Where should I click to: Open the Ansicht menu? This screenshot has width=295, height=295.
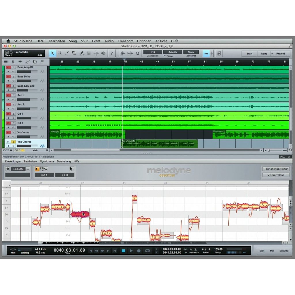161,41
